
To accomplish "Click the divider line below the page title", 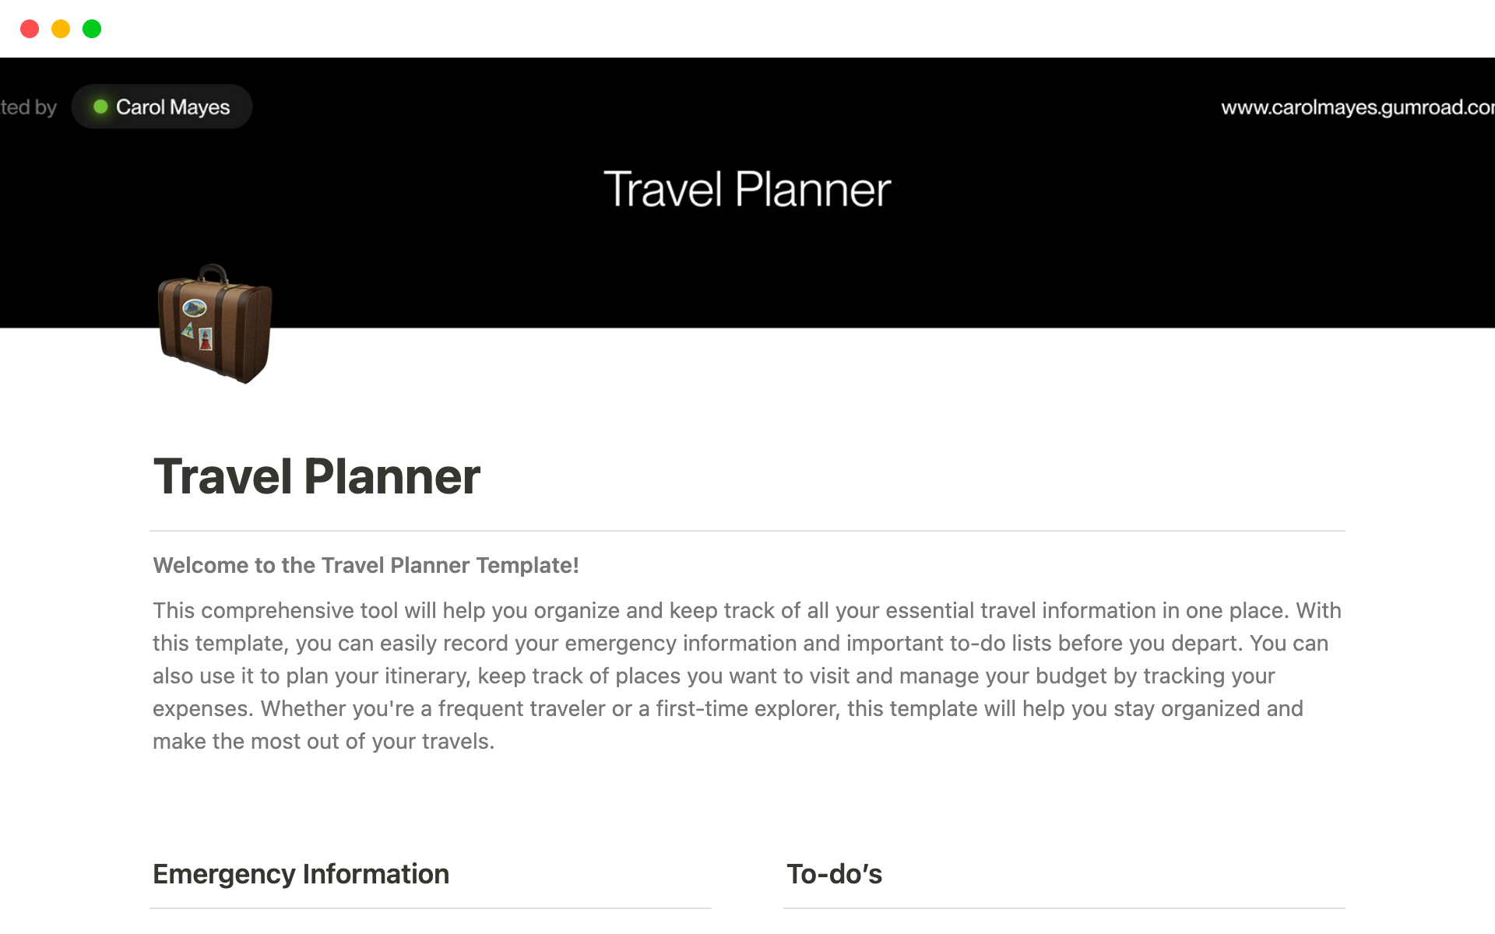I will 747,531.
